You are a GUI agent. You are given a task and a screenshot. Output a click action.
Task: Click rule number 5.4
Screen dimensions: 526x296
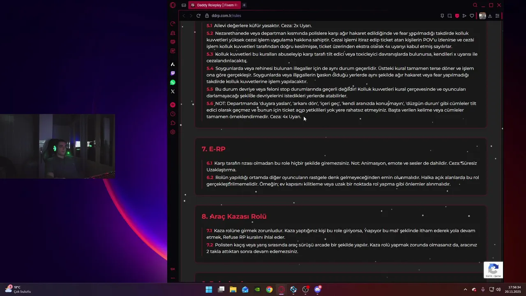pyautogui.click(x=210, y=68)
